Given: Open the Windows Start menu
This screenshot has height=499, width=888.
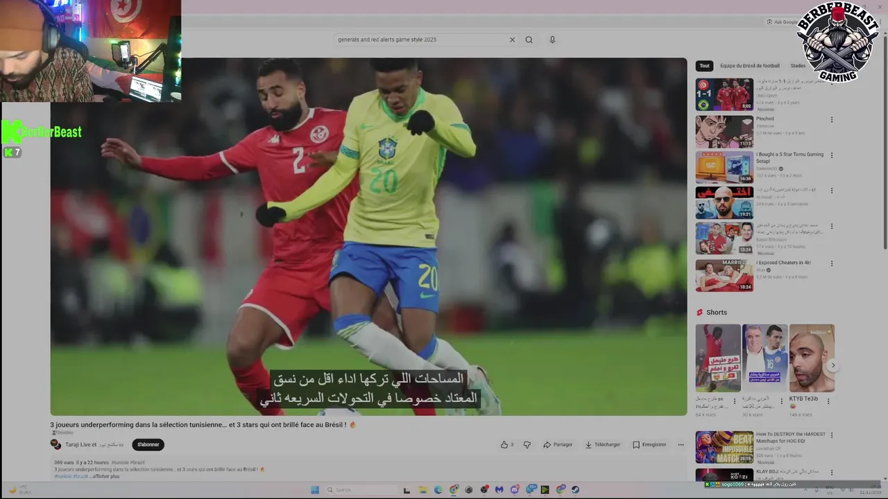Looking at the screenshot, I should tap(314, 490).
